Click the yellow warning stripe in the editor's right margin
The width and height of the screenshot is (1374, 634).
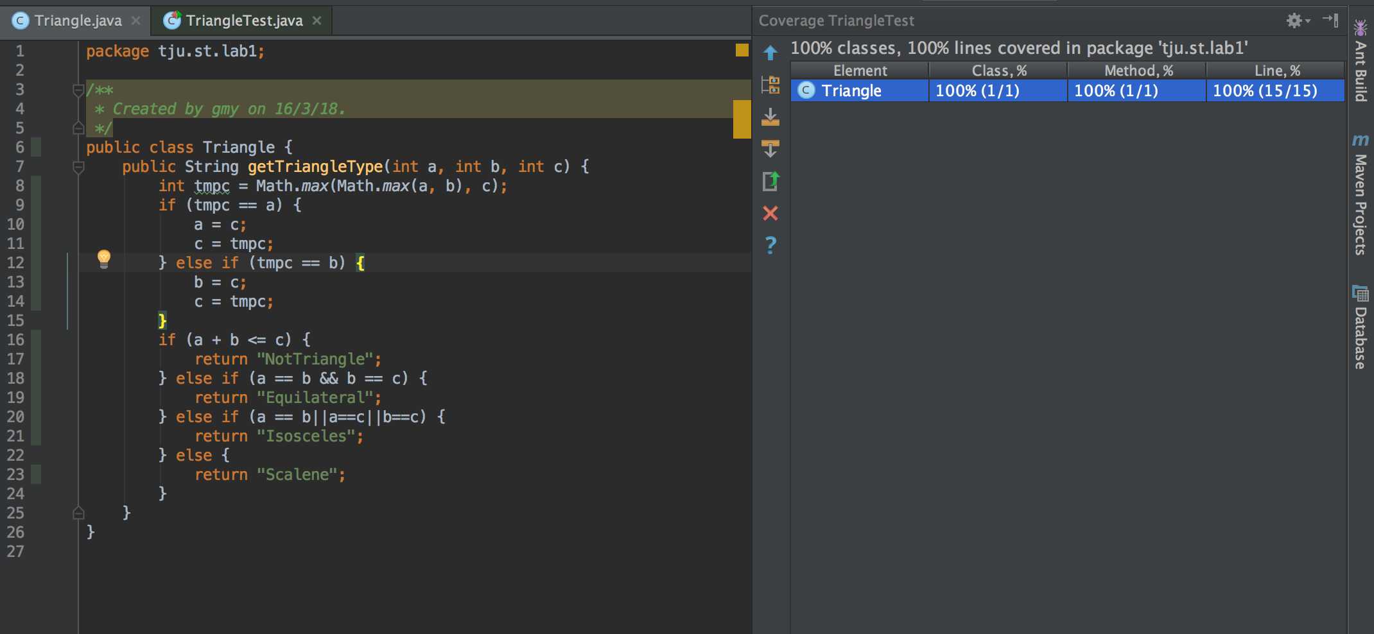pos(742,119)
